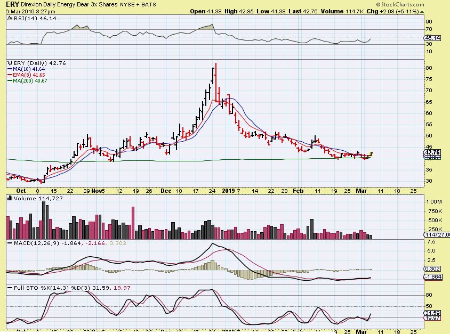Click the price-bar icon before ERY (Daily)
450x334 pixels.
tap(10, 63)
